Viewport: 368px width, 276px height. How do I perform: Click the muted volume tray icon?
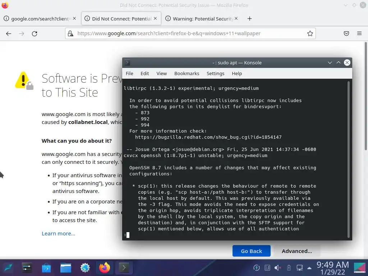tap(278, 267)
